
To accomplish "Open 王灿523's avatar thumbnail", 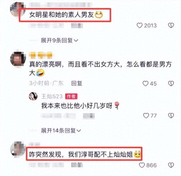I will [33, 96].
